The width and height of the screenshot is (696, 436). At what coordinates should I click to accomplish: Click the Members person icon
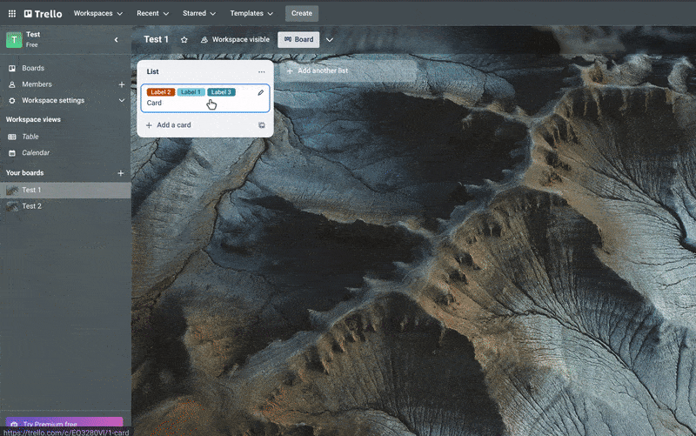(x=12, y=84)
